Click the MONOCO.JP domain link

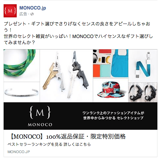click(19, 152)
